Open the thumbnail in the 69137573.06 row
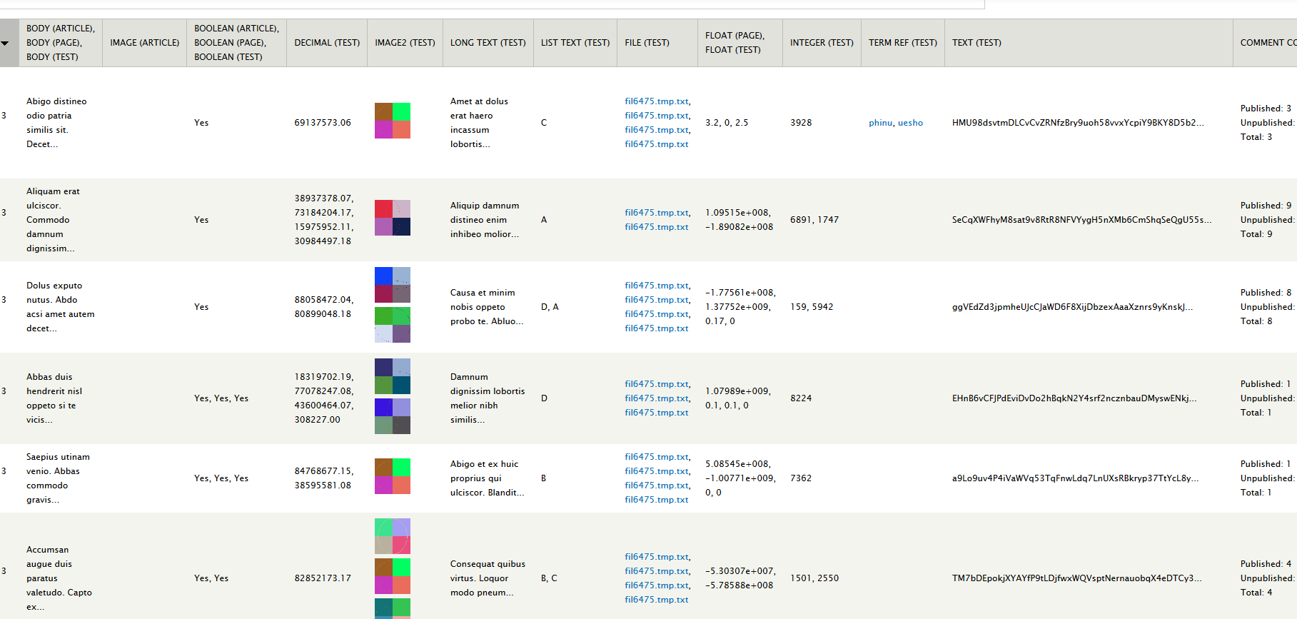Screen dimensions: 1297x619 (393, 121)
